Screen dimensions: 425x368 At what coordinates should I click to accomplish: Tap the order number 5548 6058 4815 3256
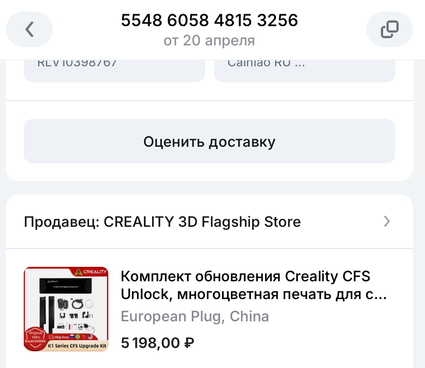point(210,20)
